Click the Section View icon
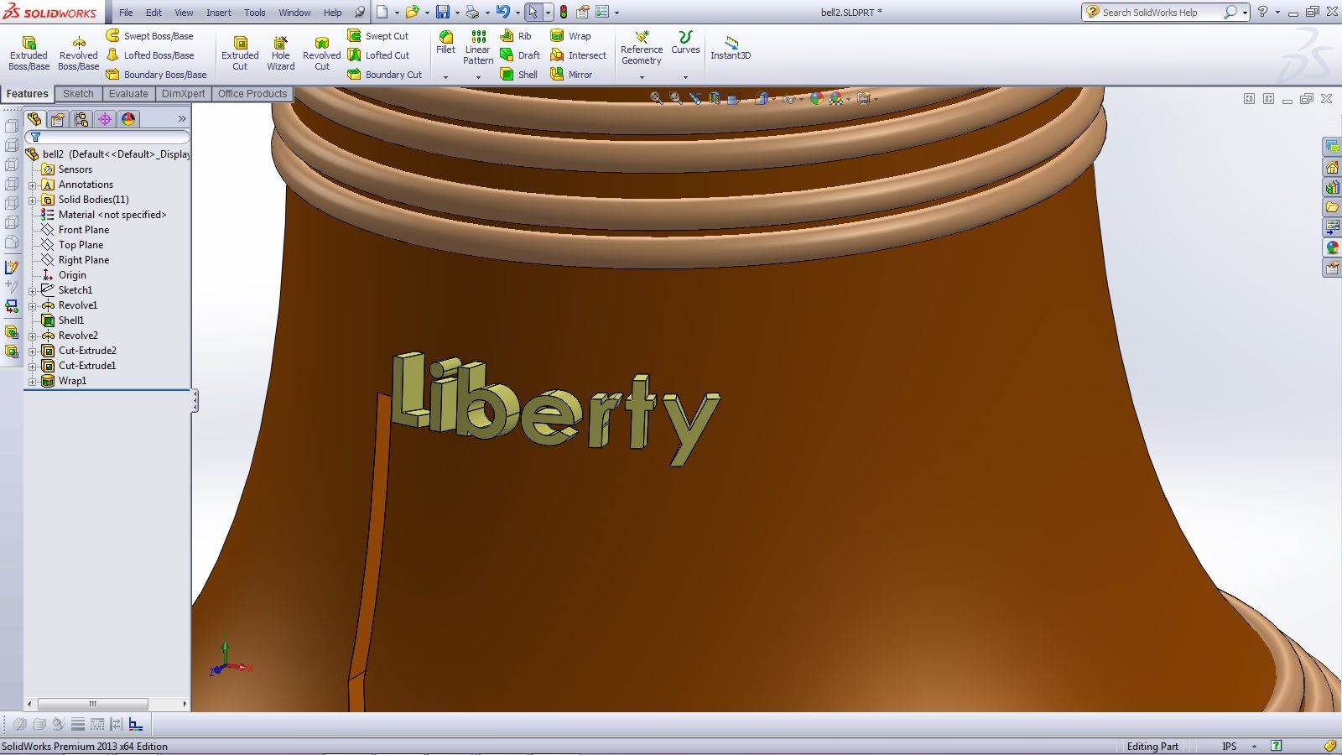The image size is (1342, 755). (x=715, y=99)
